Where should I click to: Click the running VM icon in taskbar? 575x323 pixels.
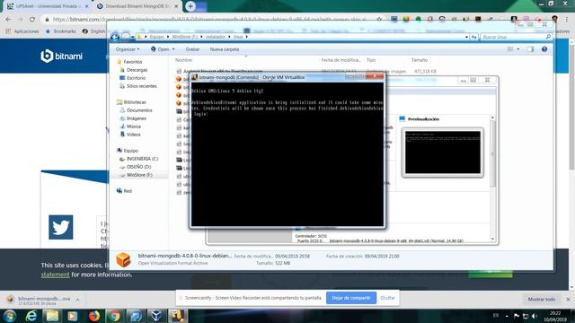178,316
